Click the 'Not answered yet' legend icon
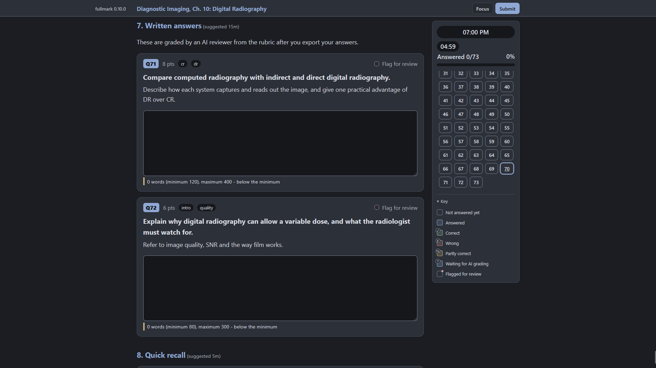The width and height of the screenshot is (656, 368). tap(440, 212)
